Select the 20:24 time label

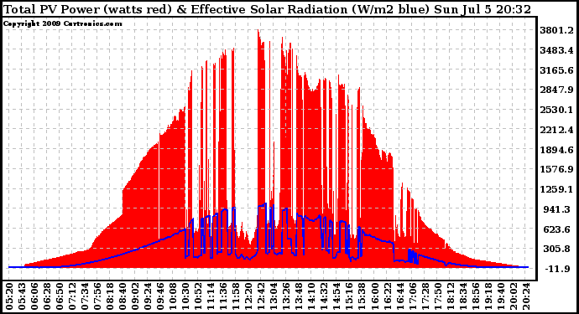point(525,296)
